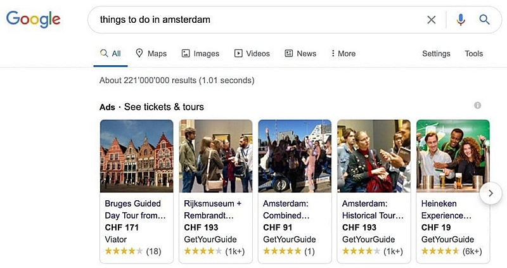Click the CHF 91 price

[x=278, y=227]
